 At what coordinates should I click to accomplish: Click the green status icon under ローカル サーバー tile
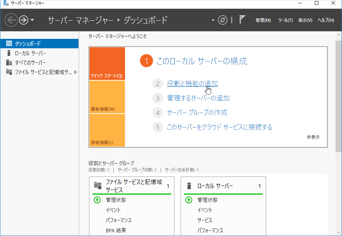point(189,200)
